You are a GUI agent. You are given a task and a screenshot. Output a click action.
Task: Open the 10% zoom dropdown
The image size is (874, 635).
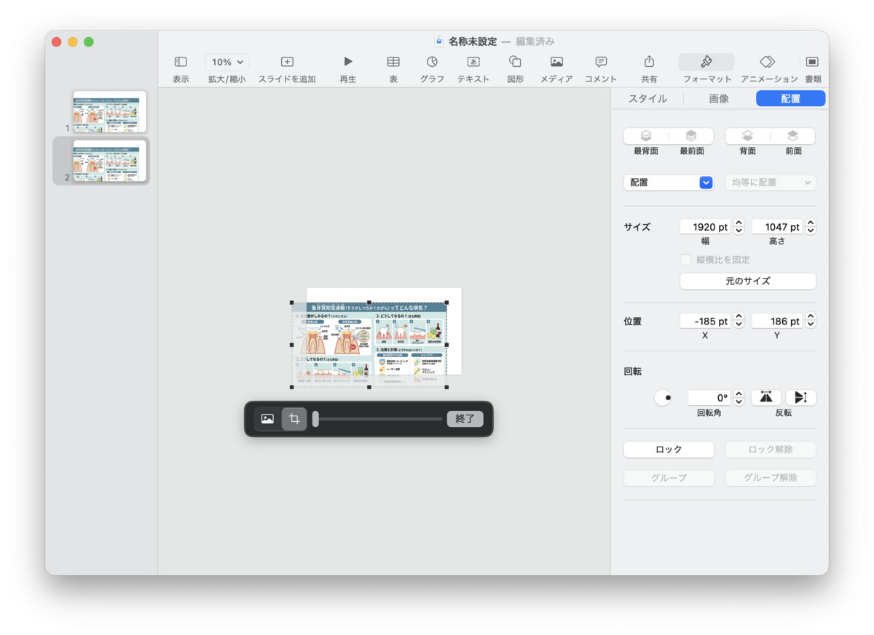(227, 63)
